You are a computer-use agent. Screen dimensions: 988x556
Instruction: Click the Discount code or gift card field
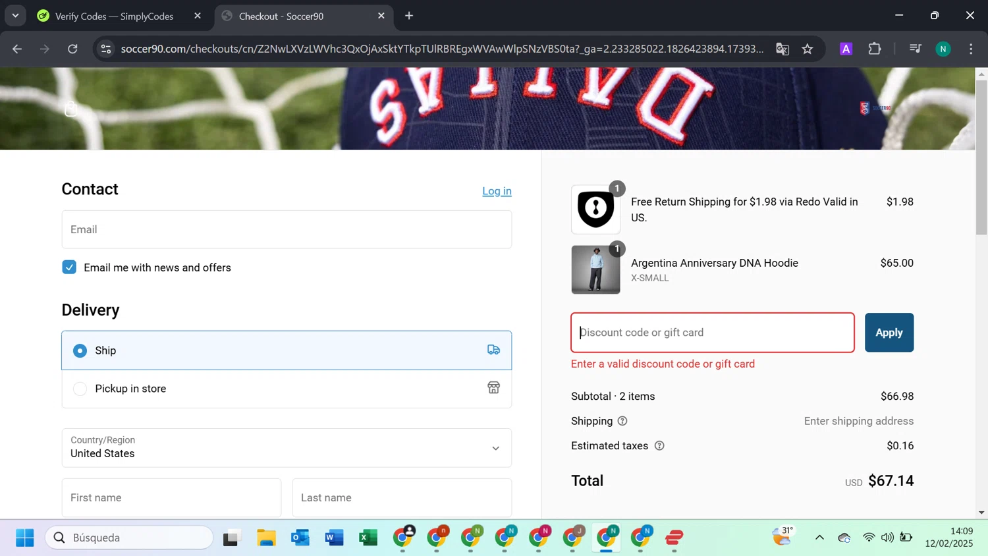713,333
